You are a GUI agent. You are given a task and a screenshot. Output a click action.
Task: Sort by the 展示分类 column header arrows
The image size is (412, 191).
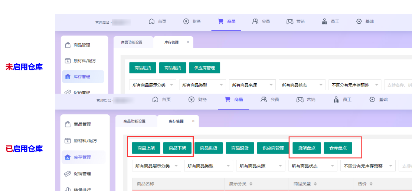[x=251, y=184]
